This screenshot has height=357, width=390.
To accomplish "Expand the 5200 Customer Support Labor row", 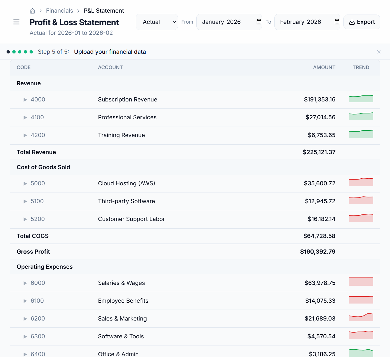I will (25, 219).
